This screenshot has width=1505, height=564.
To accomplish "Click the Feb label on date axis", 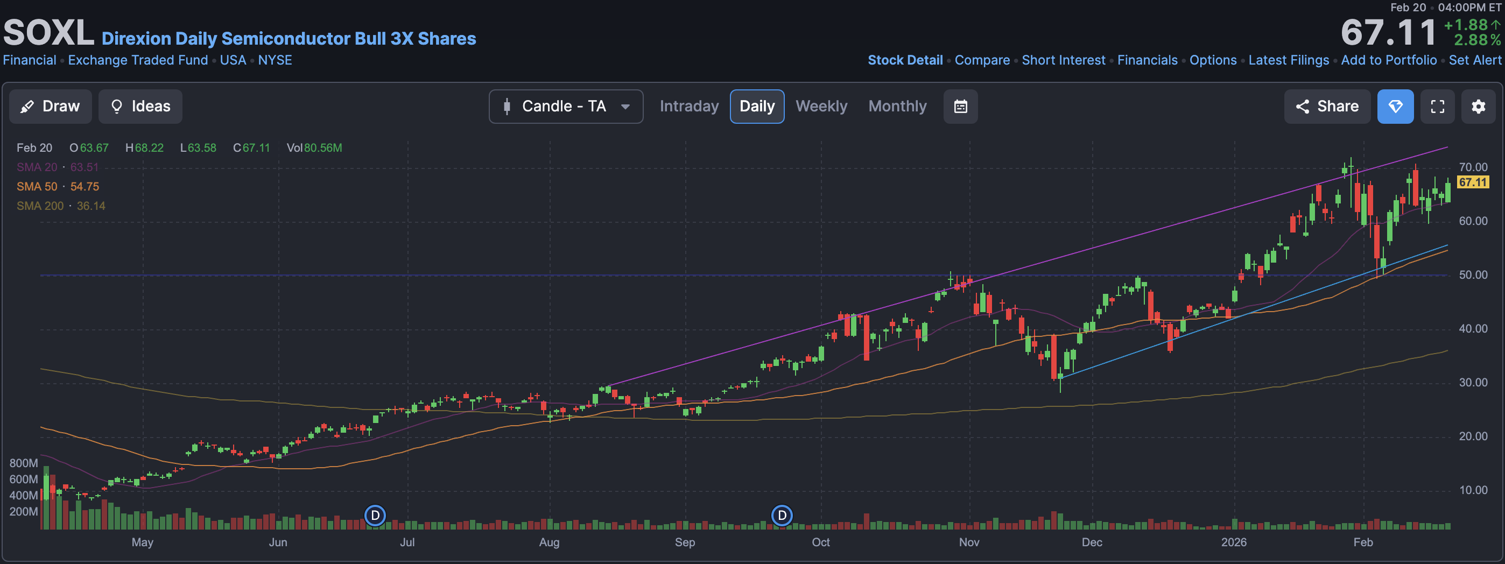I will coord(1363,542).
